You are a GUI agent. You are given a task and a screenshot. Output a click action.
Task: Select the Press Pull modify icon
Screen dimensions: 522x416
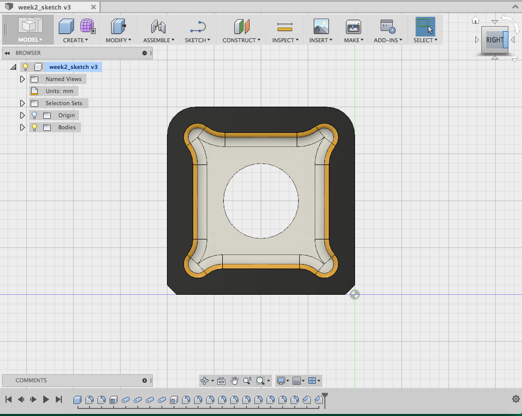pyautogui.click(x=118, y=26)
